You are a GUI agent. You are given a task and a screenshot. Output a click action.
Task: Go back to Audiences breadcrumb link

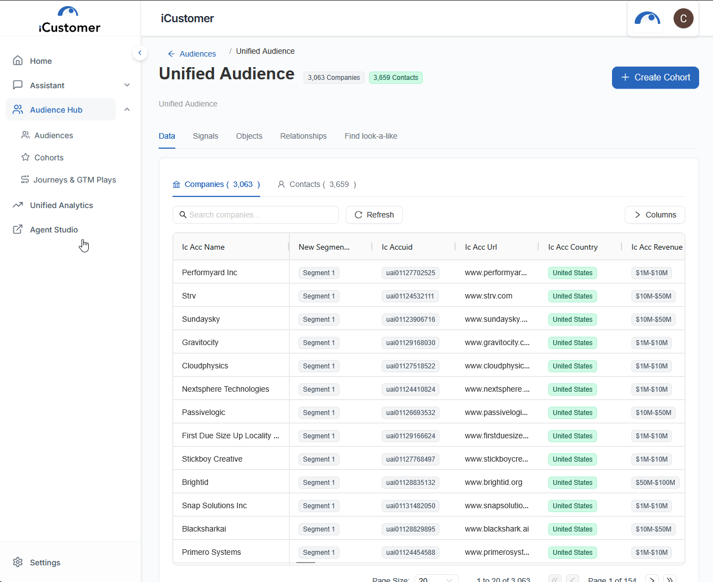[192, 54]
